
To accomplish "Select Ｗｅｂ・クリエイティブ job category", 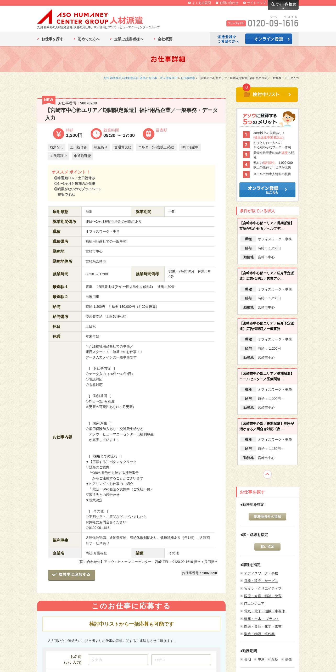I will click(x=263, y=588).
